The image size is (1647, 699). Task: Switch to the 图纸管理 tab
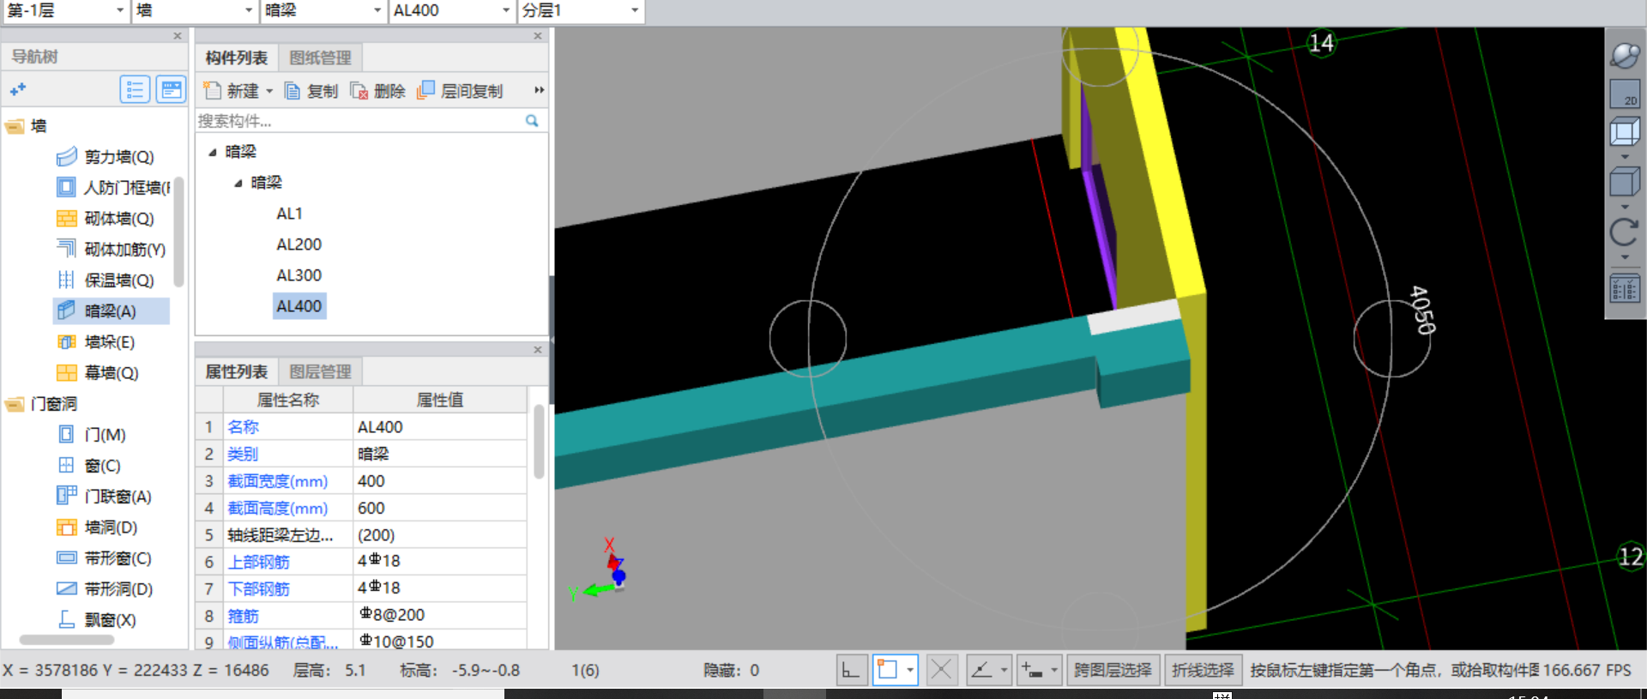pos(320,57)
